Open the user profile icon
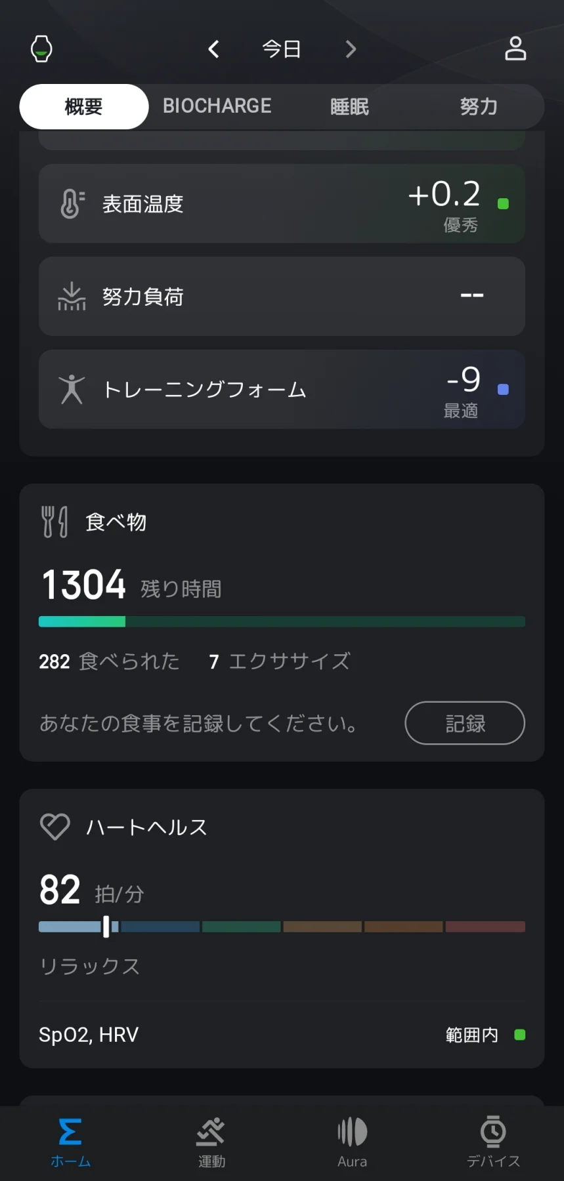 coord(515,49)
